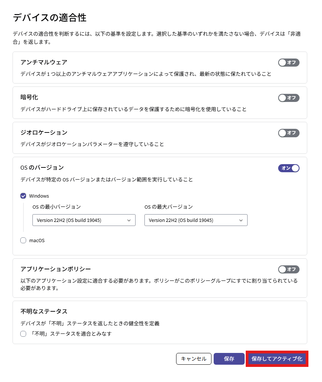Turn on the 暗号化 toggle
322x382 pixels.
[288, 98]
